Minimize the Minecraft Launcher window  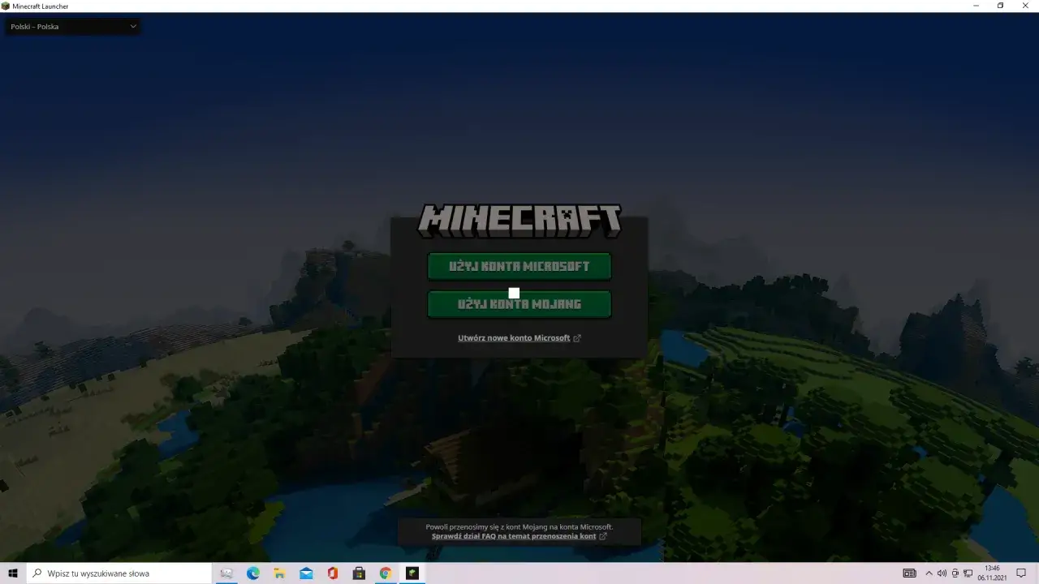[x=976, y=6]
